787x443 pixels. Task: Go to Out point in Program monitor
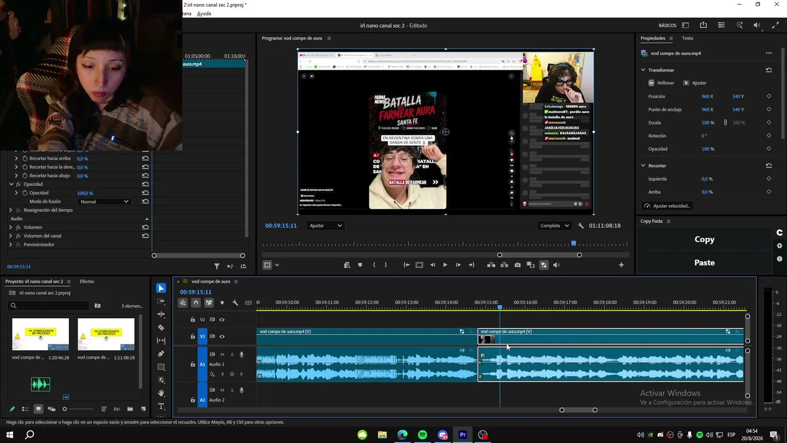(x=472, y=265)
